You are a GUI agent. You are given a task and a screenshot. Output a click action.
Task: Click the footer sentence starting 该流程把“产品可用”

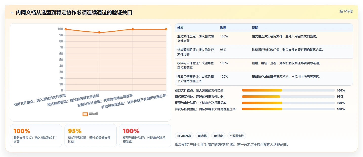tap(231, 145)
